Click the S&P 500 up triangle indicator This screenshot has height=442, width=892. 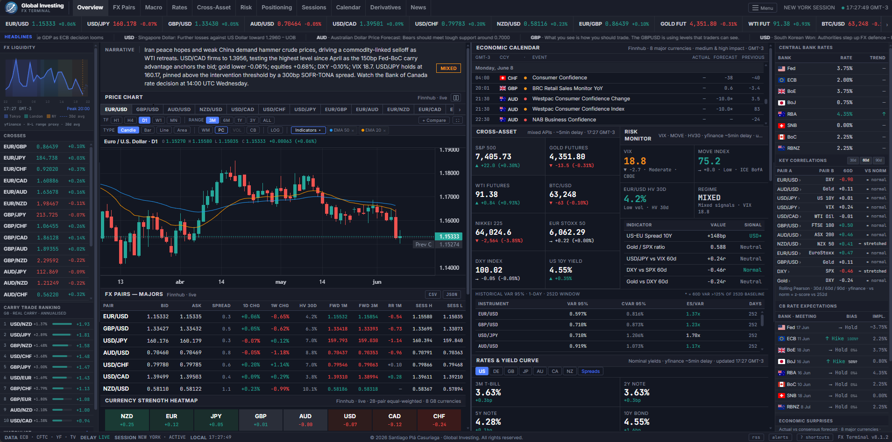click(x=477, y=166)
